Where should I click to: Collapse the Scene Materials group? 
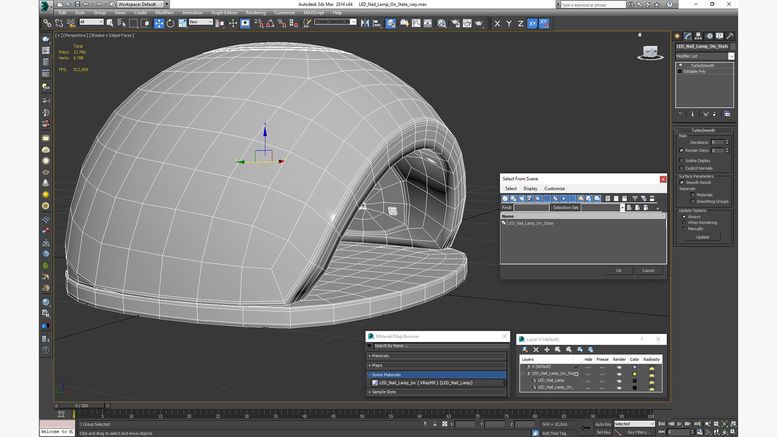point(436,375)
